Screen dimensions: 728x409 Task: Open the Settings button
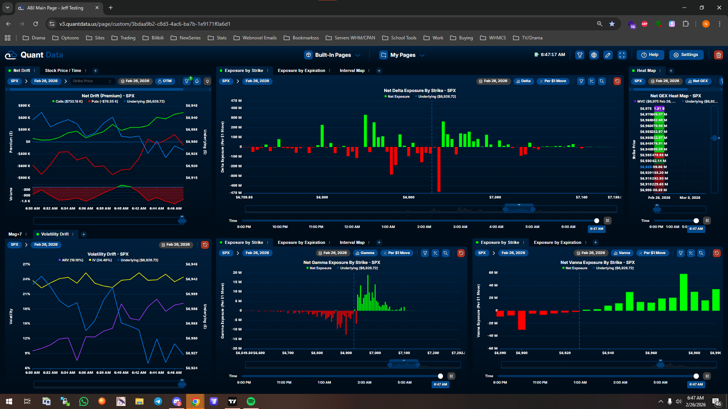pyautogui.click(x=686, y=55)
